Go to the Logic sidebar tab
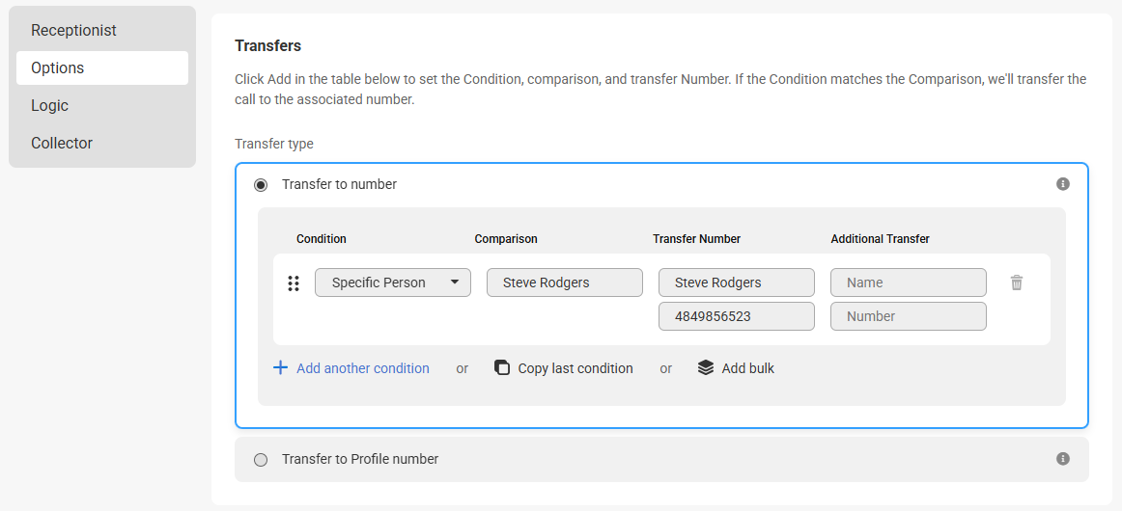The image size is (1122, 511). click(102, 106)
